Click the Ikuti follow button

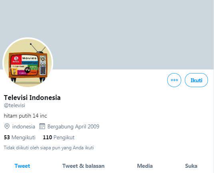pos(196,80)
